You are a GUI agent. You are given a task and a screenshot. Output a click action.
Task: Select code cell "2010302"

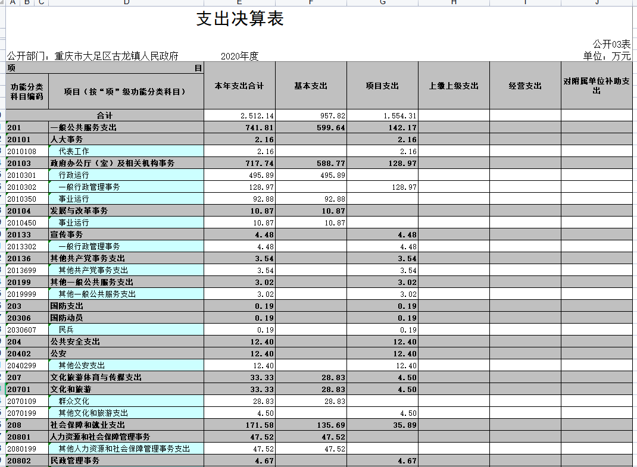(x=27, y=187)
